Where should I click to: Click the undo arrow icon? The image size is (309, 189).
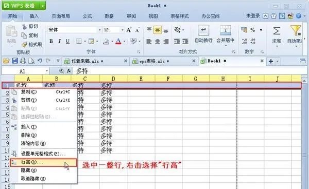40,61
